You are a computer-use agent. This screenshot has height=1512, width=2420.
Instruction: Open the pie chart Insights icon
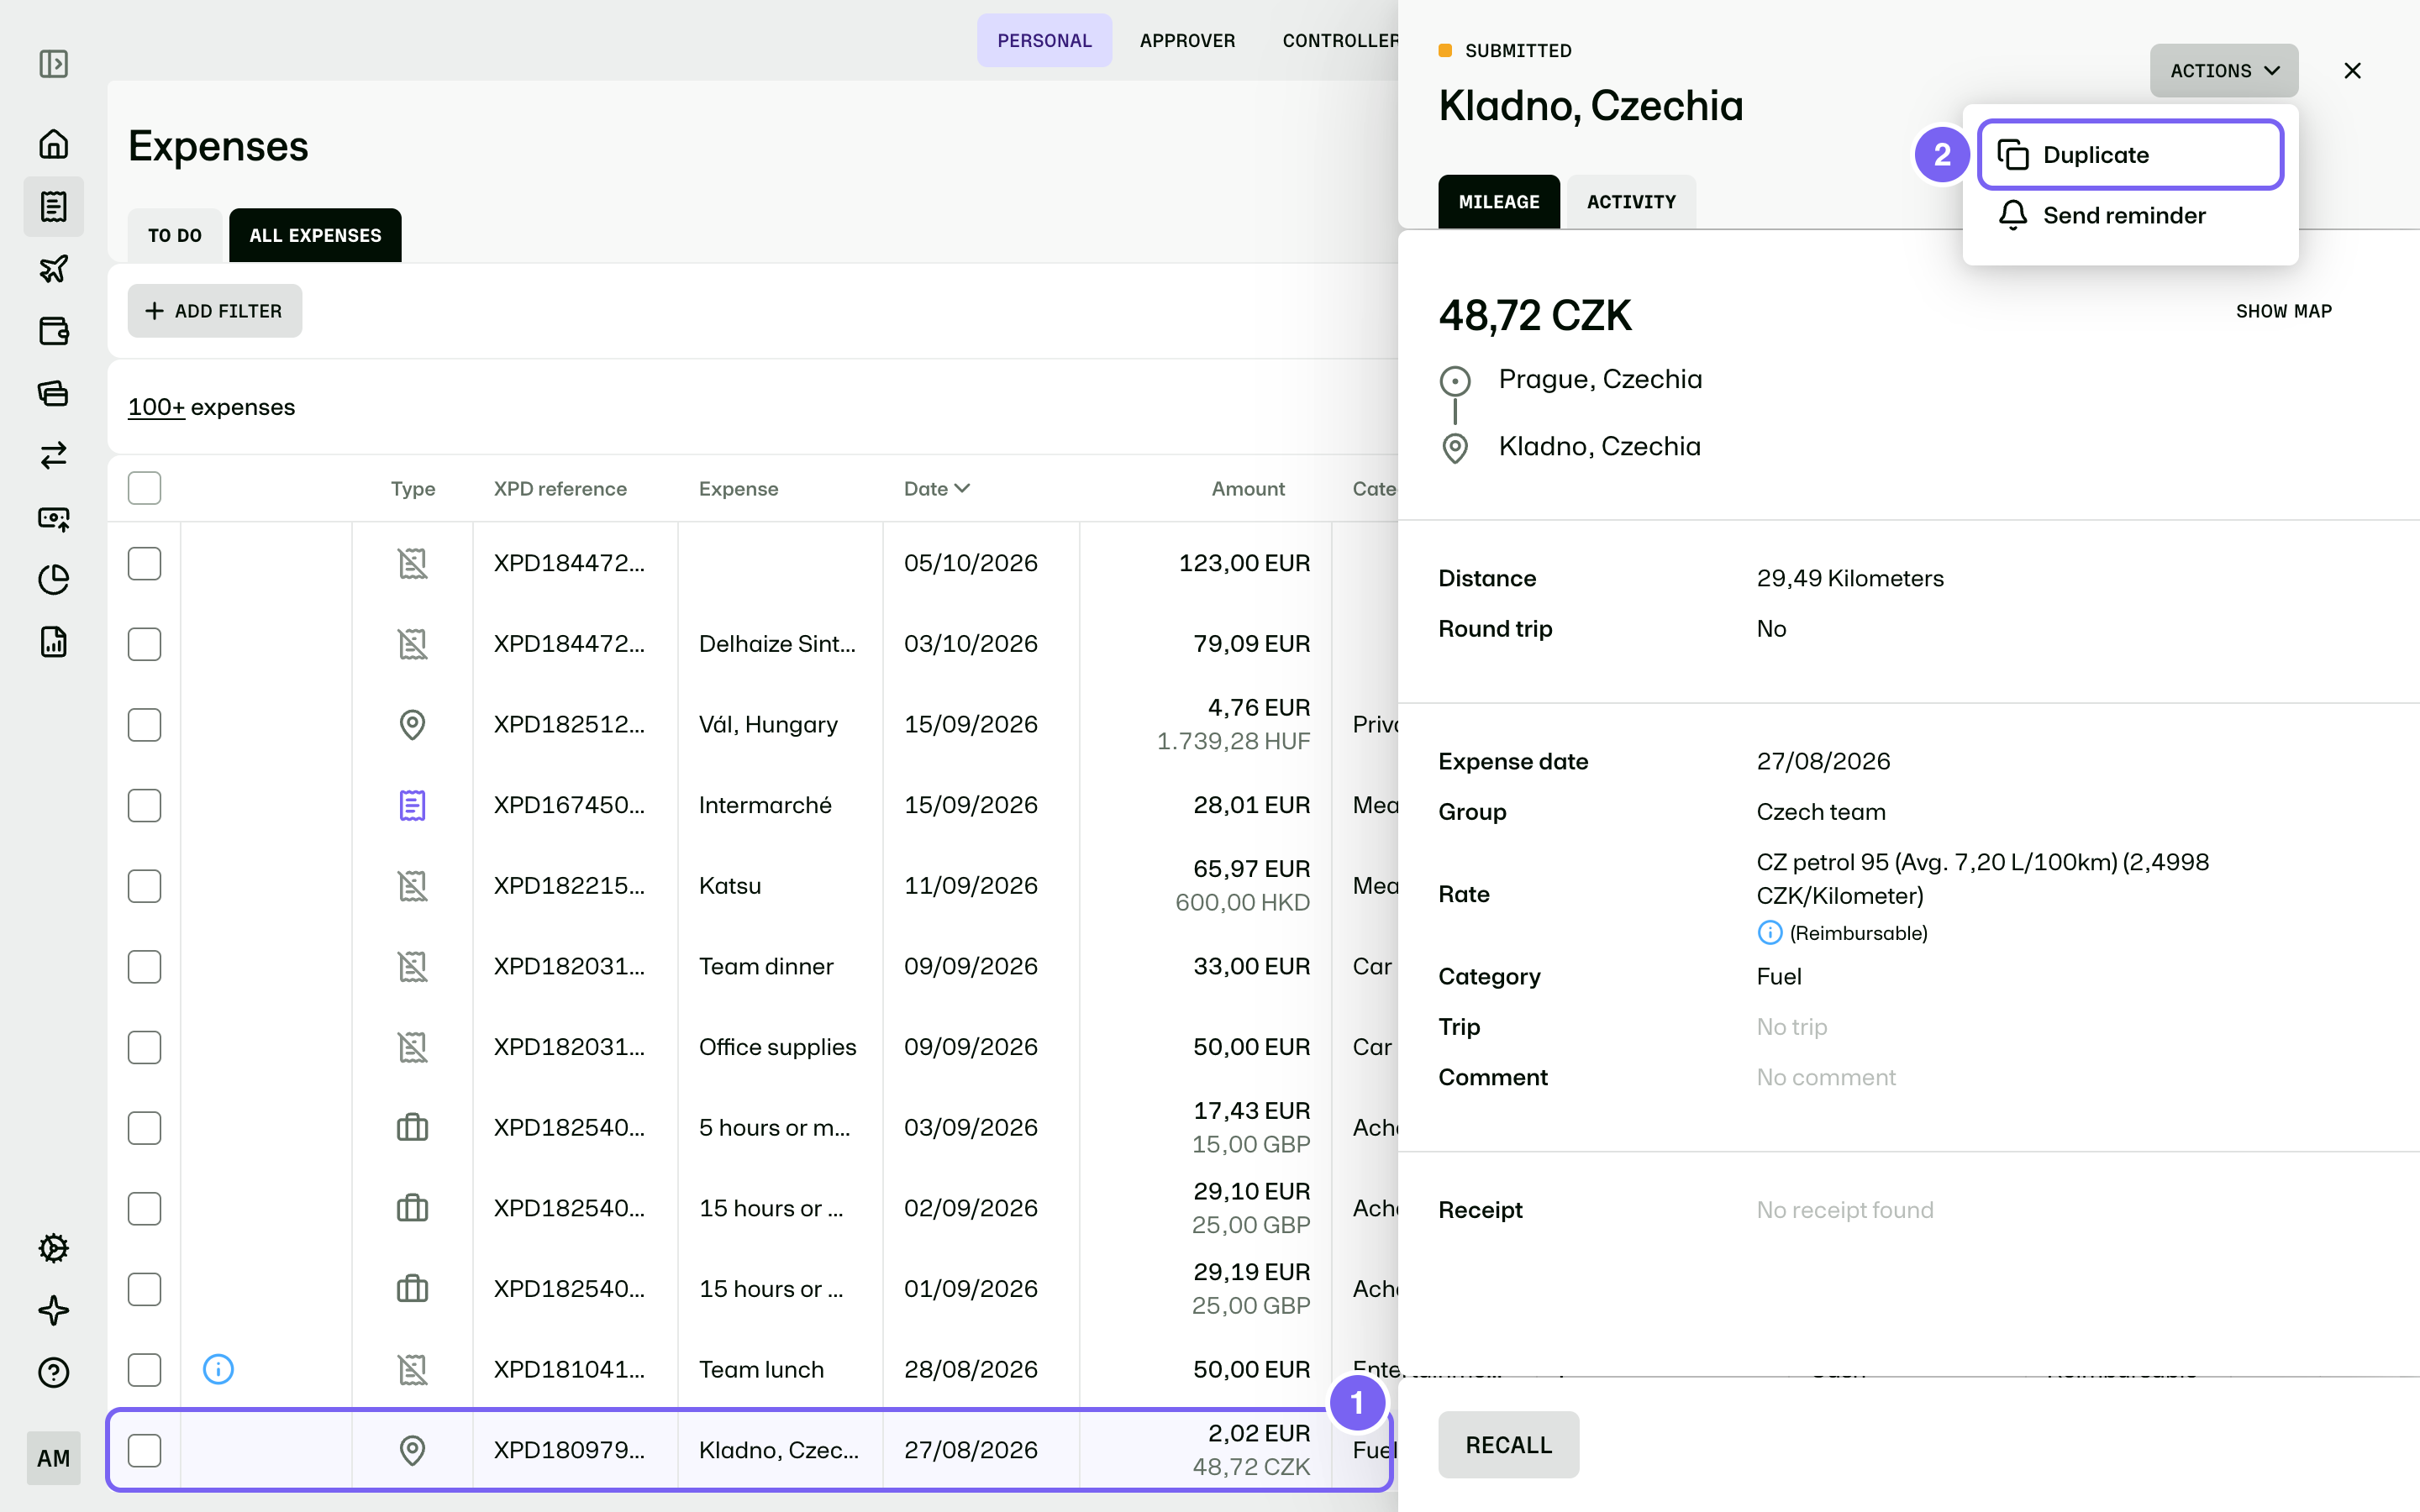point(54,579)
